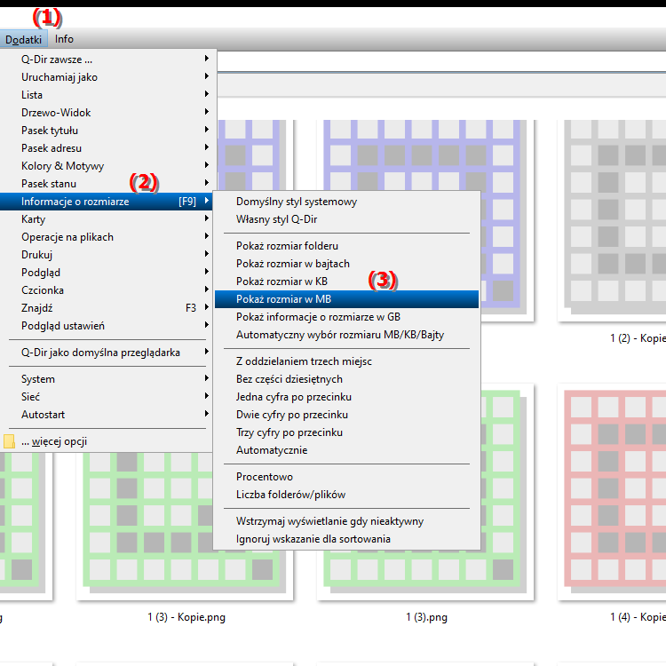Select Automatycznie decimal option

346,450
